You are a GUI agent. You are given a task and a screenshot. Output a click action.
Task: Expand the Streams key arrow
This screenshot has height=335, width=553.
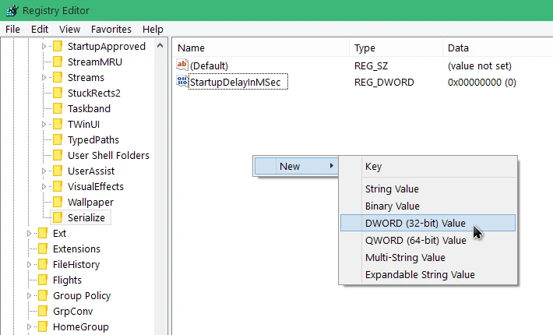coord(44,78)
